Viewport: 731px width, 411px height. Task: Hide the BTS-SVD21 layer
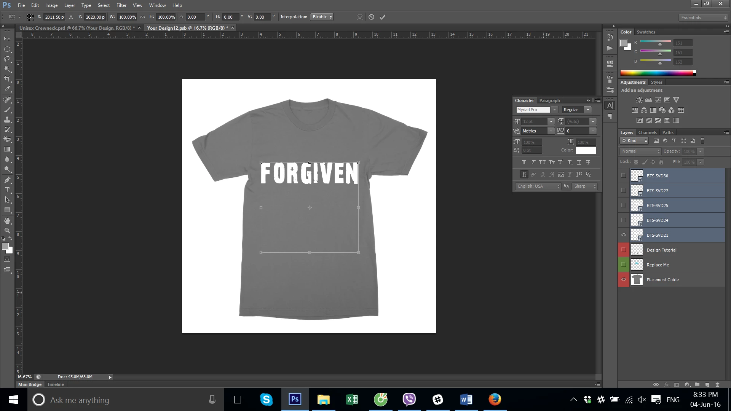pyautogui.click(x=623, y=235)
